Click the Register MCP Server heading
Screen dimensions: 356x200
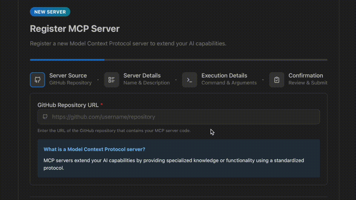(75, 29)
